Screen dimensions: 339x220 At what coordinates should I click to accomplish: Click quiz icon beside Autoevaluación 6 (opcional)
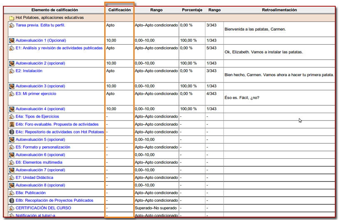coord(12,155)
